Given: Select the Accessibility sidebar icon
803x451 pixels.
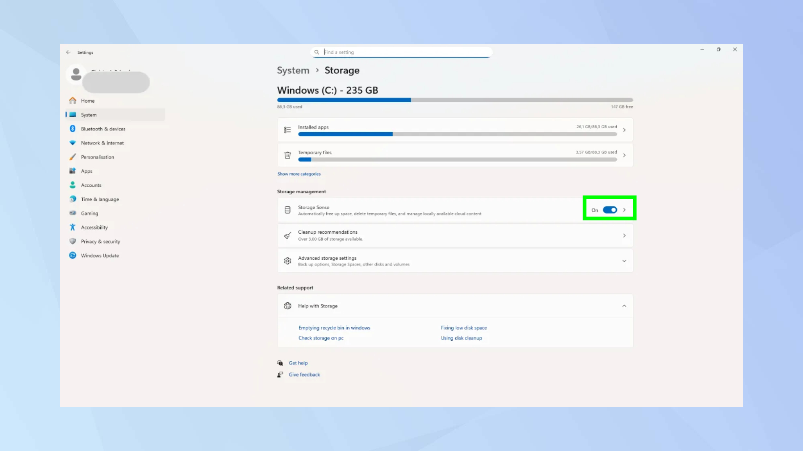Looking at the screenshot, I should point(73,227).
